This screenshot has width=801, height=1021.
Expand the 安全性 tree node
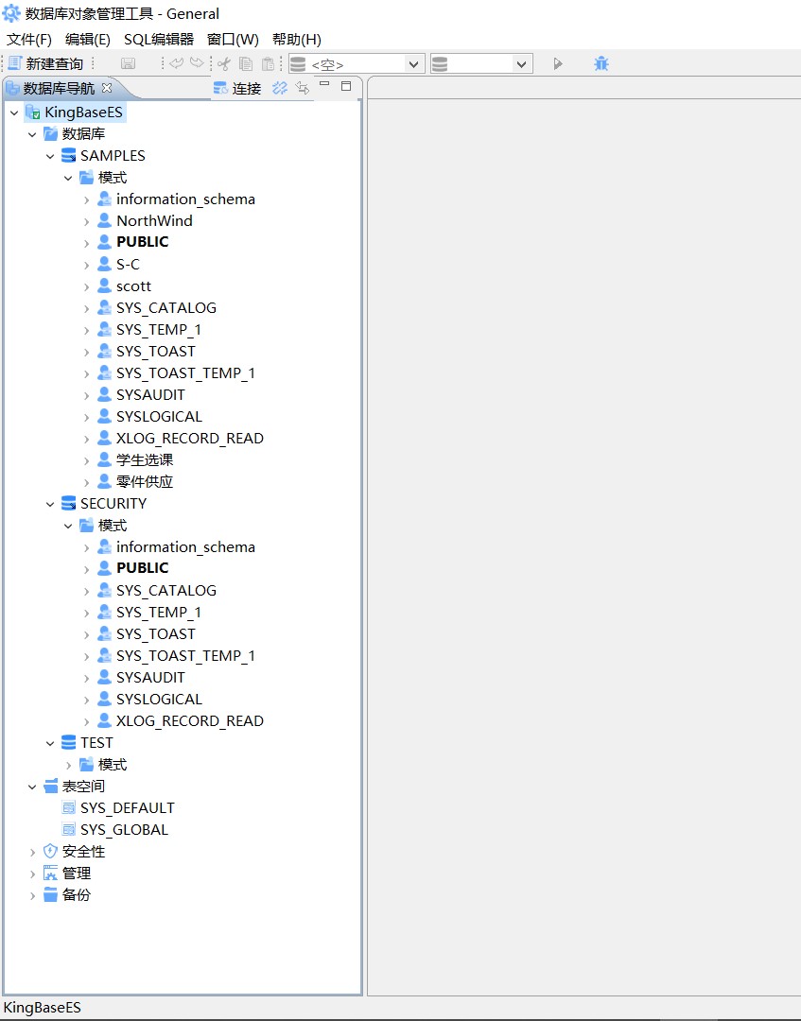[x=31, y=851]
